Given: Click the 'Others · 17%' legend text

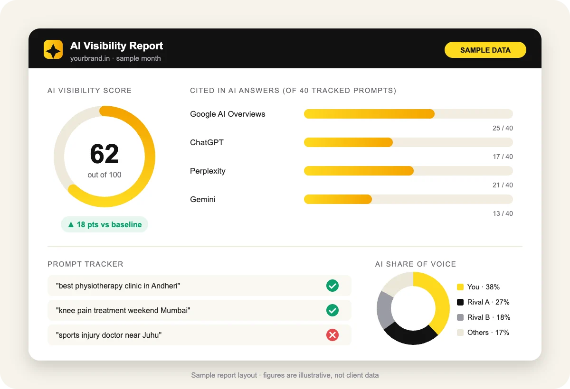Looking at the screenshot, I should (488, 333).
